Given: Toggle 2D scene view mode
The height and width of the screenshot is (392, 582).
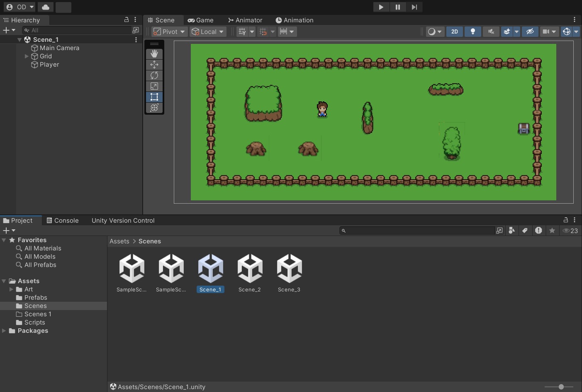Looking at the screenshot, I should pos(455,31).
